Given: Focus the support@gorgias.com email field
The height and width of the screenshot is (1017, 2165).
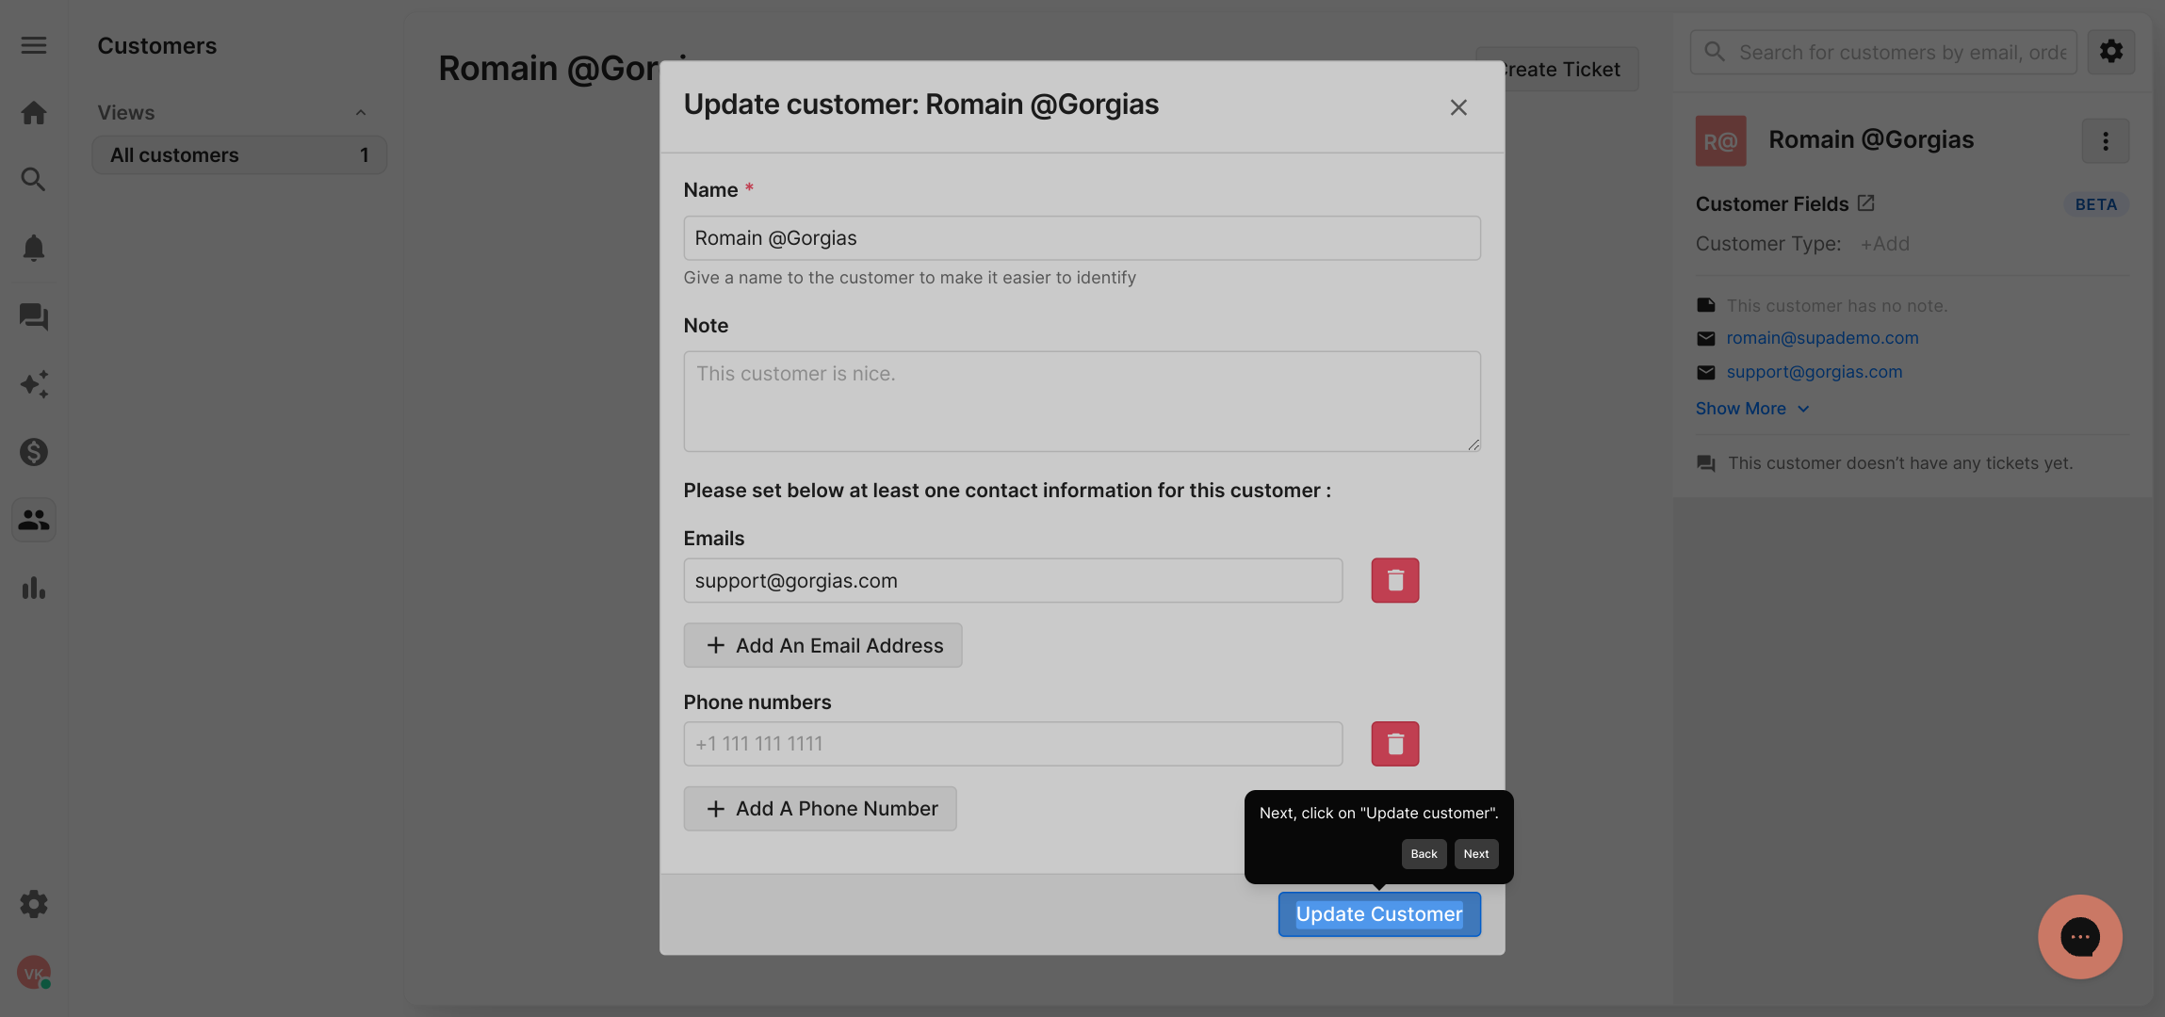Looking at the screenshot, I should click(x=1013, y=581).
